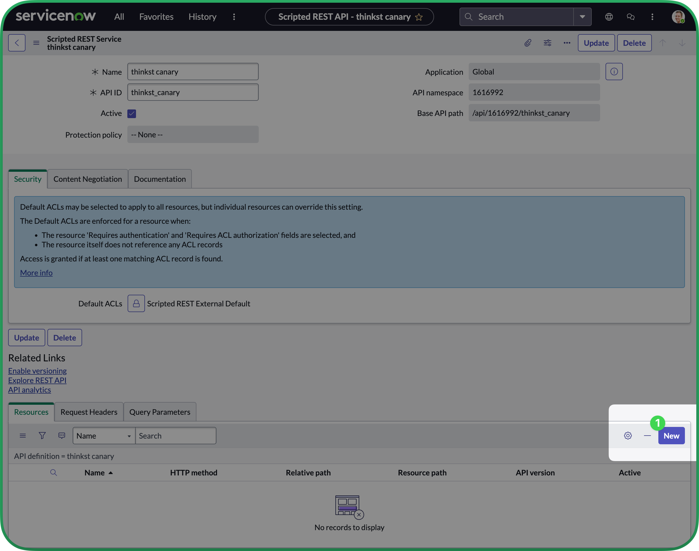The width and height of the screenshot is (699, 551).
Task: Open the form context hamburger menu
Action: pyautogui.click(x=36, y=43)
